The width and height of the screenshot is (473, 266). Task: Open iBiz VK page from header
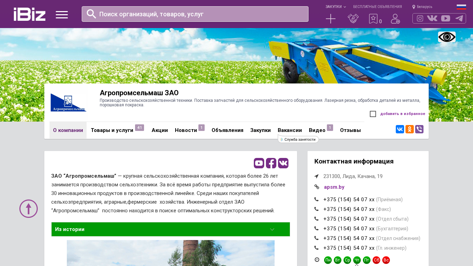click(x=432, y=18)
